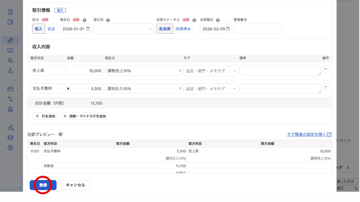Click the journal preview gear settings icon
The height and width of the screenshot is (202, 360).
(60, 134)
